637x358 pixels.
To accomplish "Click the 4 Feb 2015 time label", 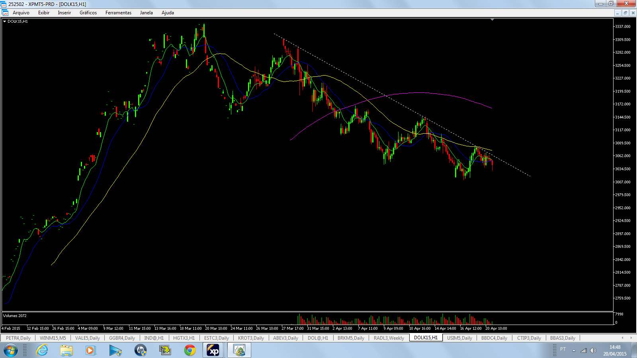I will tap(11, 329).
